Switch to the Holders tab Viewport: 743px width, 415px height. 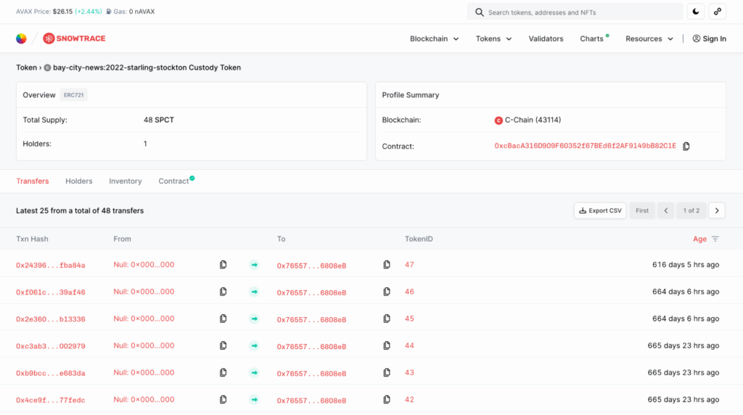[78, 181]
